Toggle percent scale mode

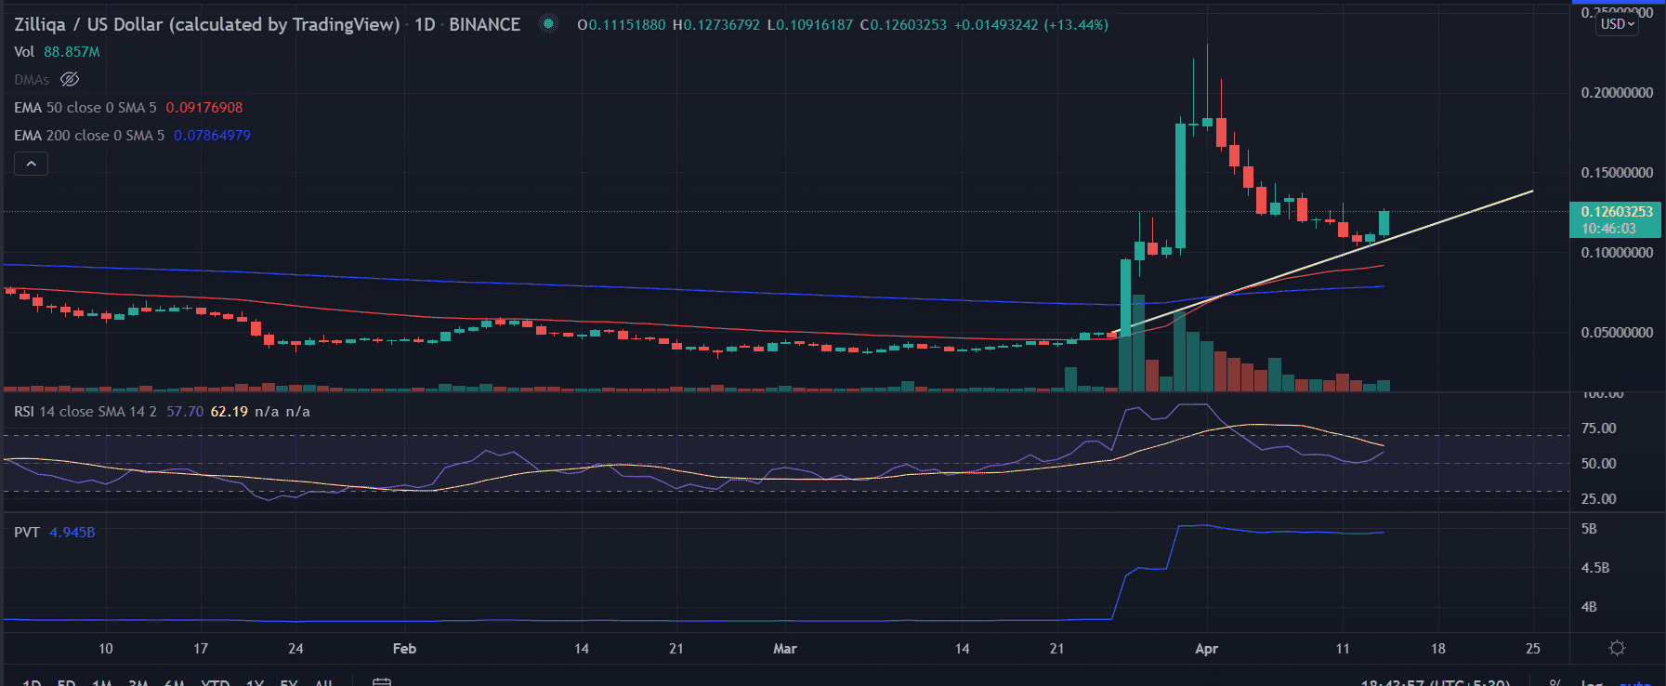click(x=1554, y=683)
